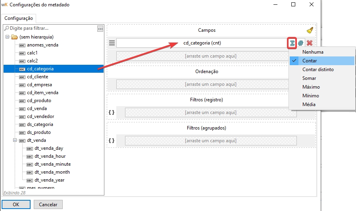Image resolution: width=356 pixels, height=211 pixels.
Task: Click the sigma aggregation icon
Action: (292, 43)
